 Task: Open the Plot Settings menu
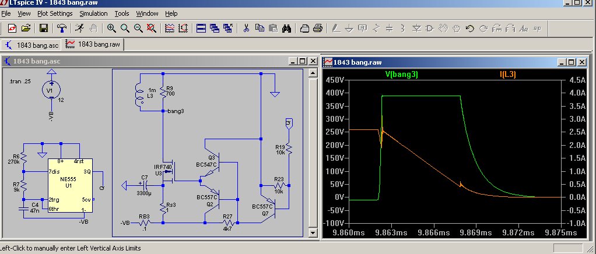click(55, 13)
